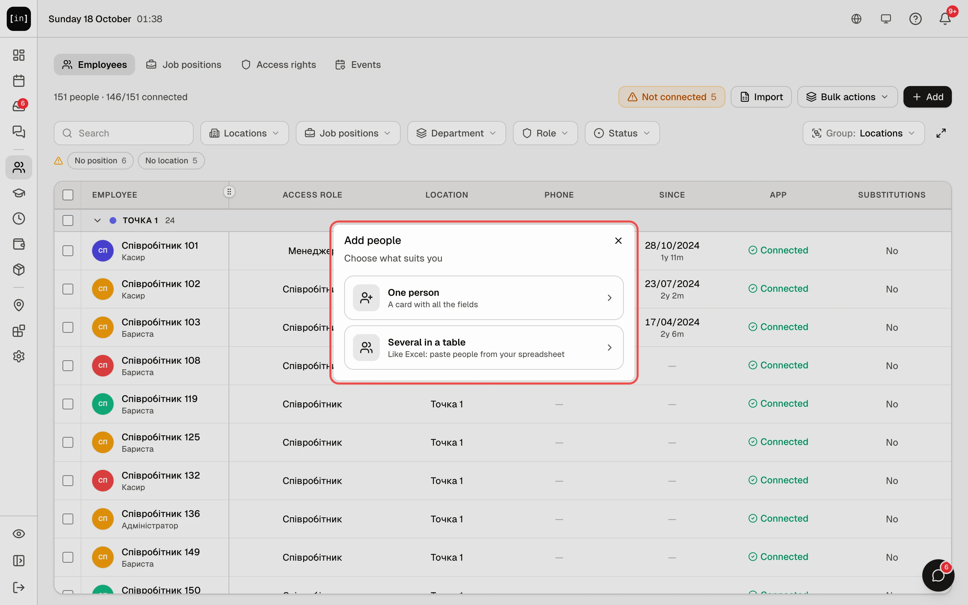Click the expand fullscreen arrows icon
The height and width of the screenshot is (605, 968).
coord(941,133)
